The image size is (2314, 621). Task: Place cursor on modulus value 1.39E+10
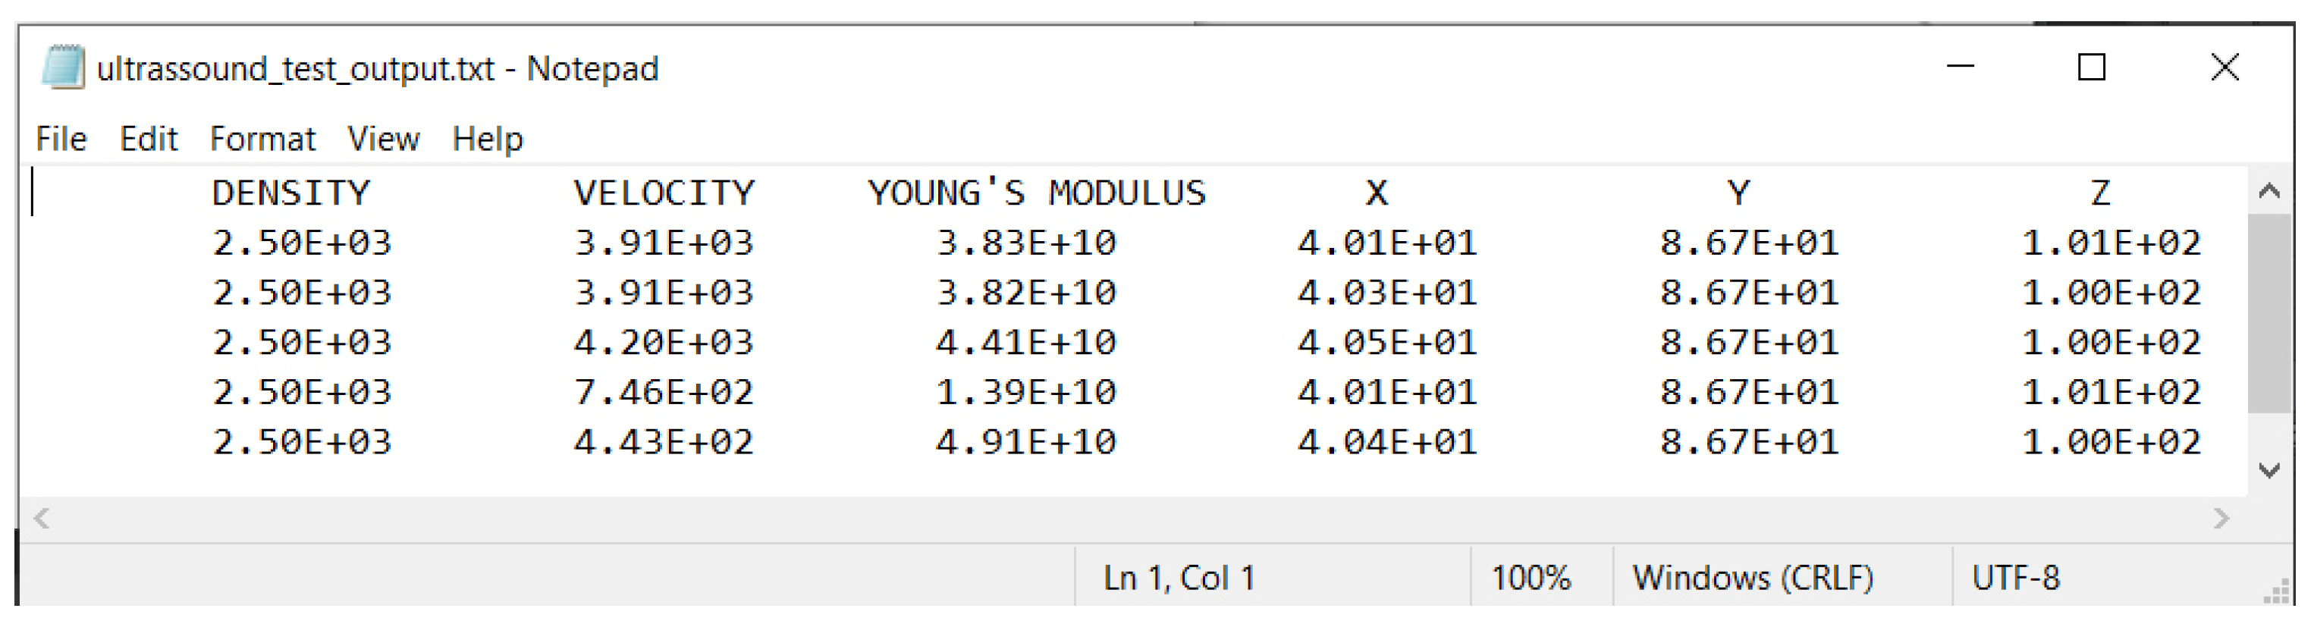tap(1025, 393)
